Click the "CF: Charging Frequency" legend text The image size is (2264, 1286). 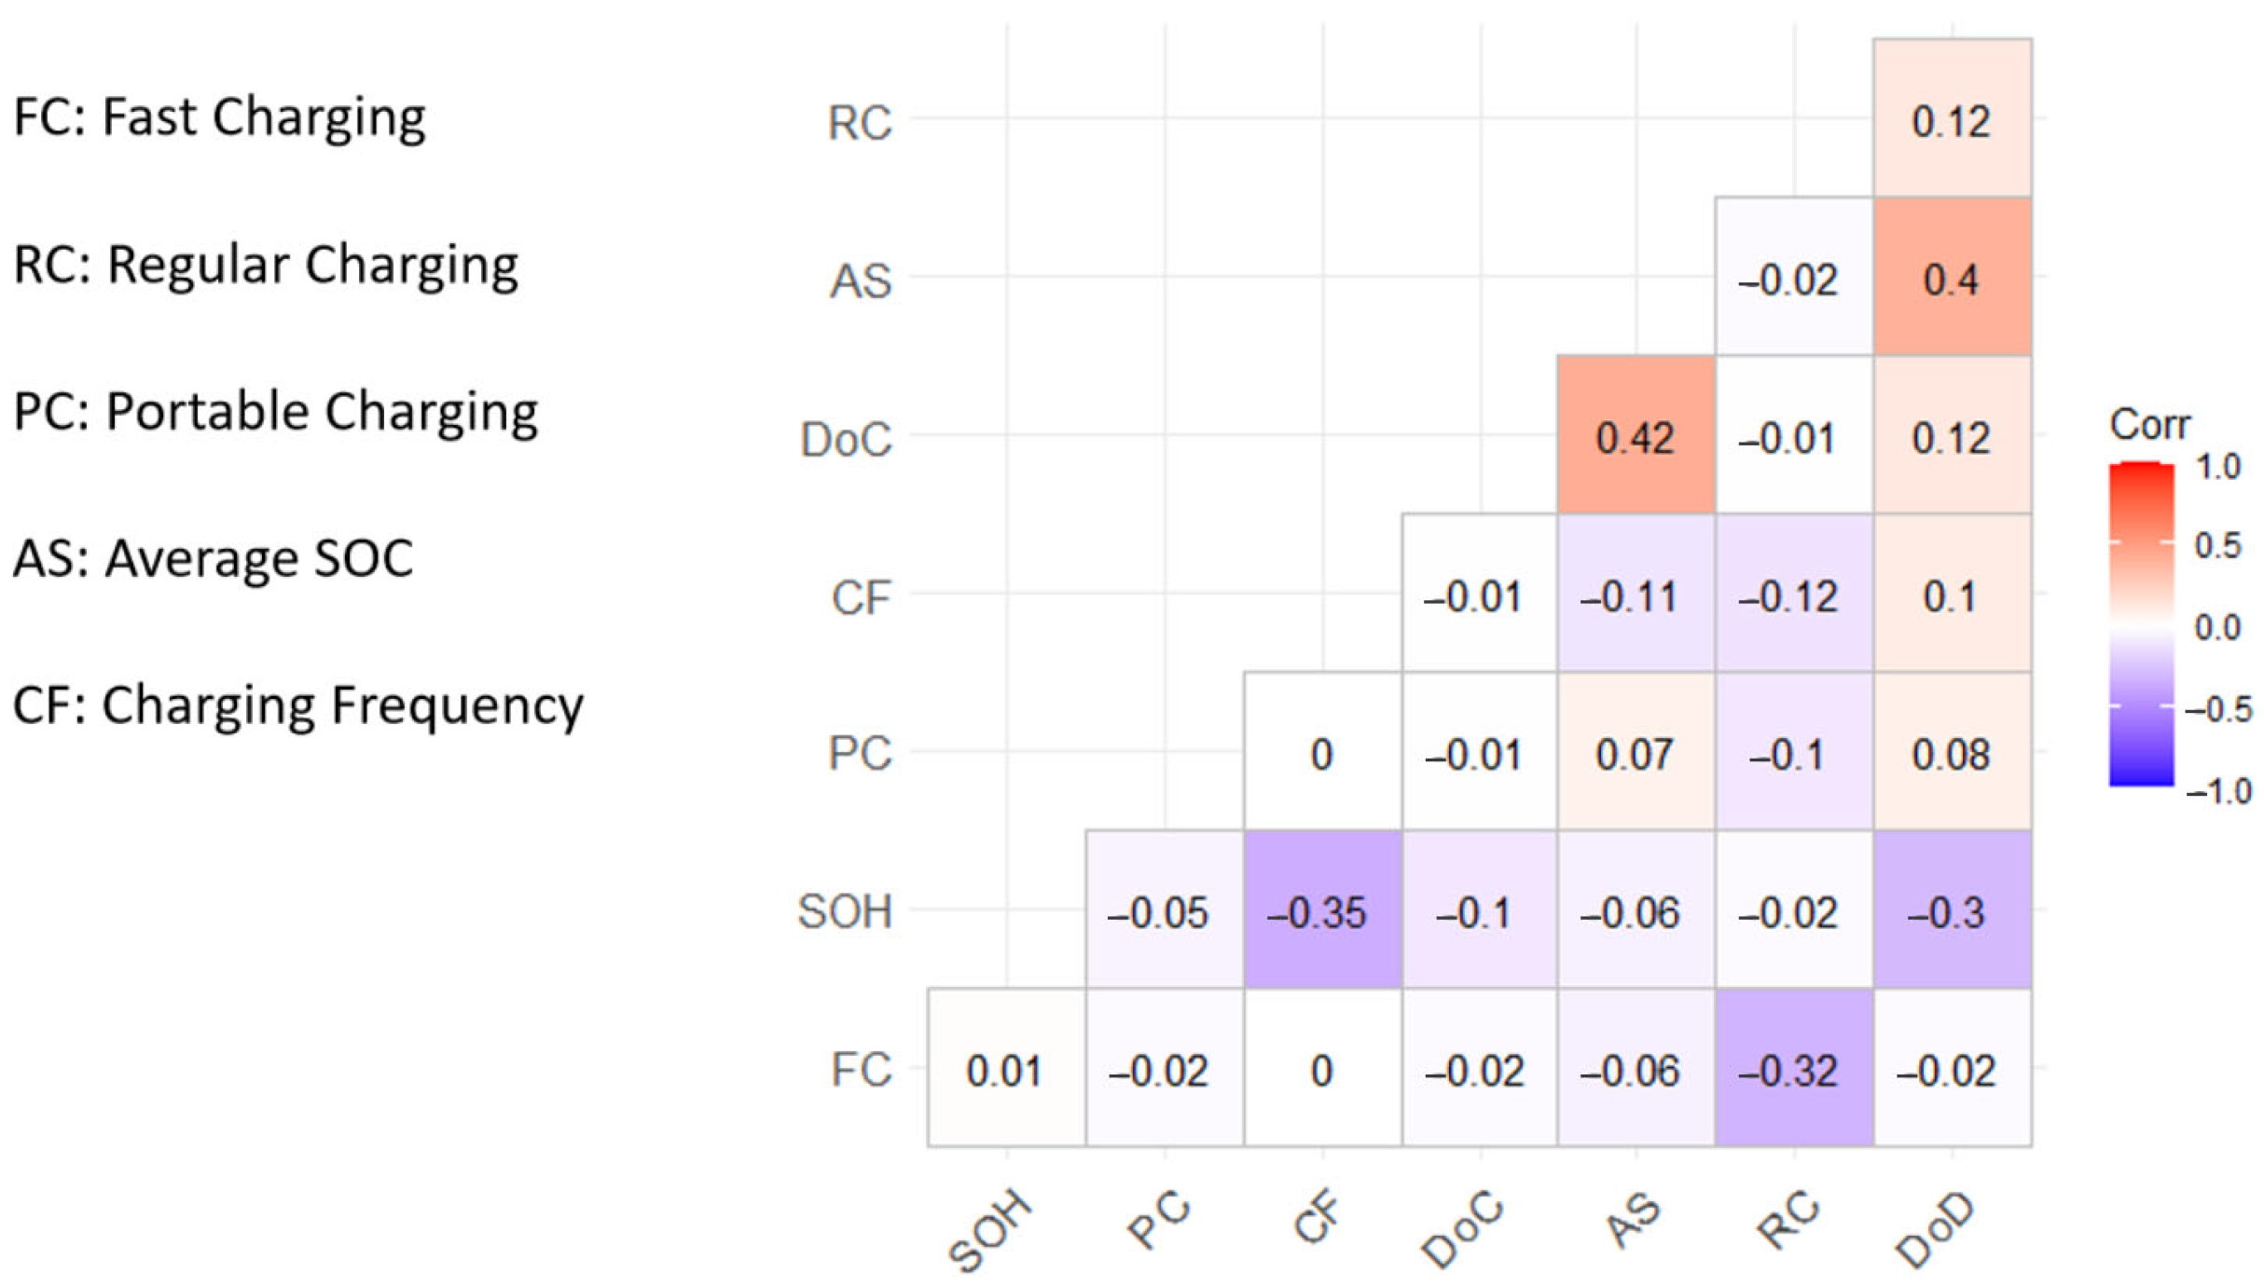pos(298,705)
